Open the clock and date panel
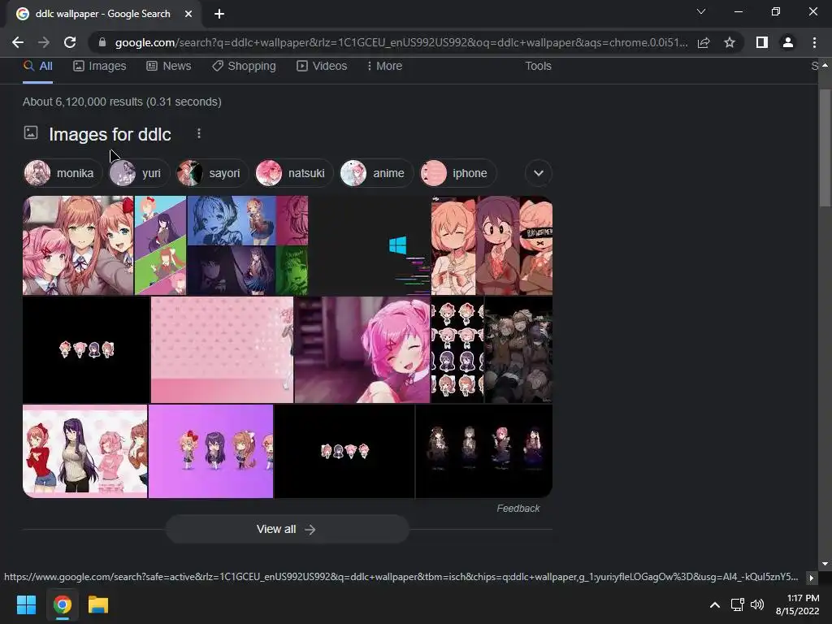This screenshot has width=832, height=624. tap(798, 604)
